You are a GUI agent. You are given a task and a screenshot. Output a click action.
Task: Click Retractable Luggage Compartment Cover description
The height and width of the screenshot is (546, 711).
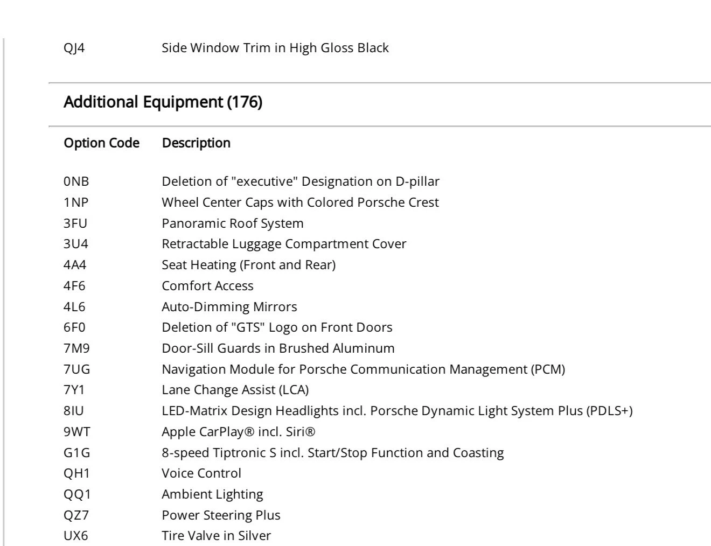click(x=284, y=244)
